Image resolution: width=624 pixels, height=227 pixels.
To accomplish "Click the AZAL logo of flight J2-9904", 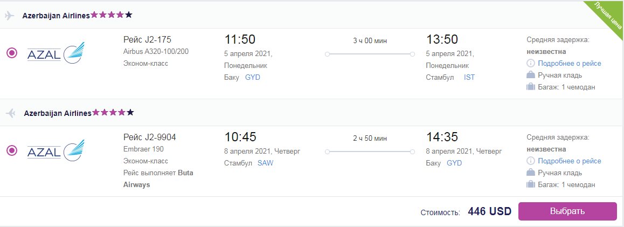I will click(56, 150).
